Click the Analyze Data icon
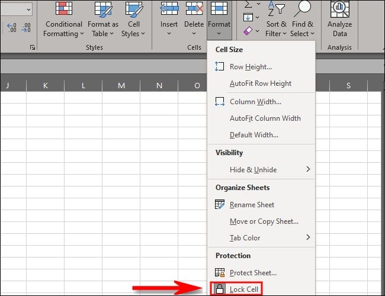The height and width of the screenshot is (296, 385). pos(339,9)
